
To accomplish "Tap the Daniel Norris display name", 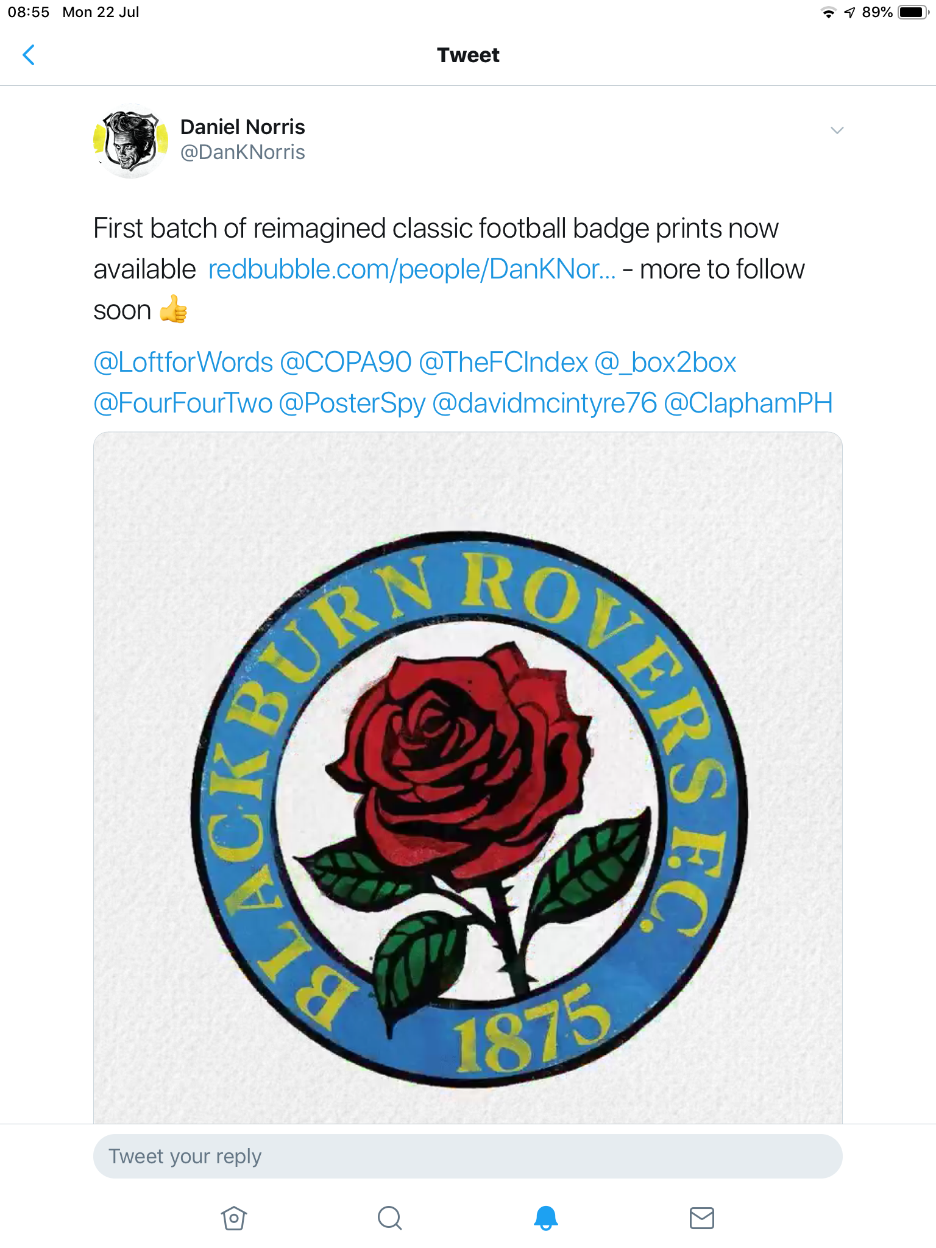I will click(243, 127).
